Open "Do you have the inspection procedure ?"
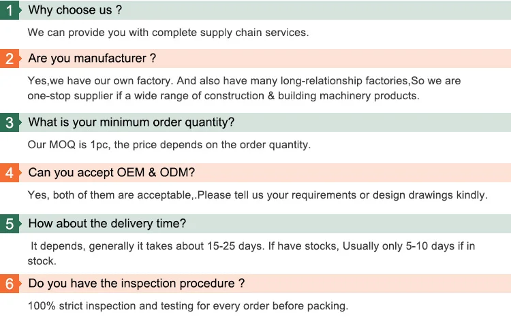This screenshot has height=321, width=511. tap(136, 283)
